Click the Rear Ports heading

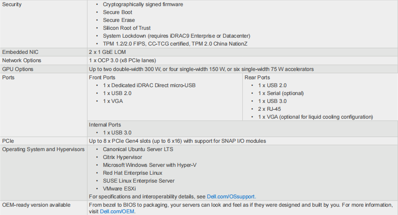257,78
